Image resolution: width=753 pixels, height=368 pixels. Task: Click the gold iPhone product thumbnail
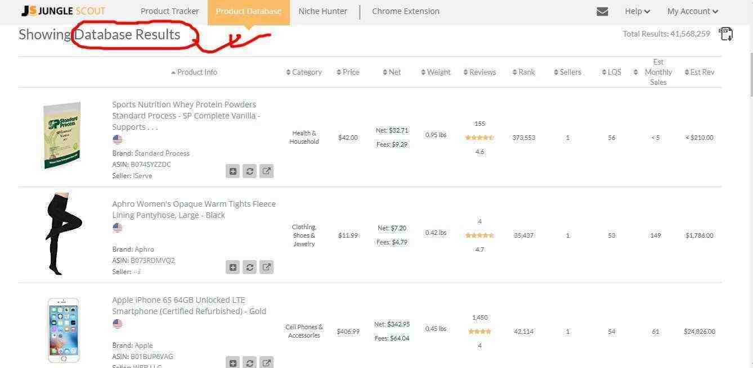point(63,330)
